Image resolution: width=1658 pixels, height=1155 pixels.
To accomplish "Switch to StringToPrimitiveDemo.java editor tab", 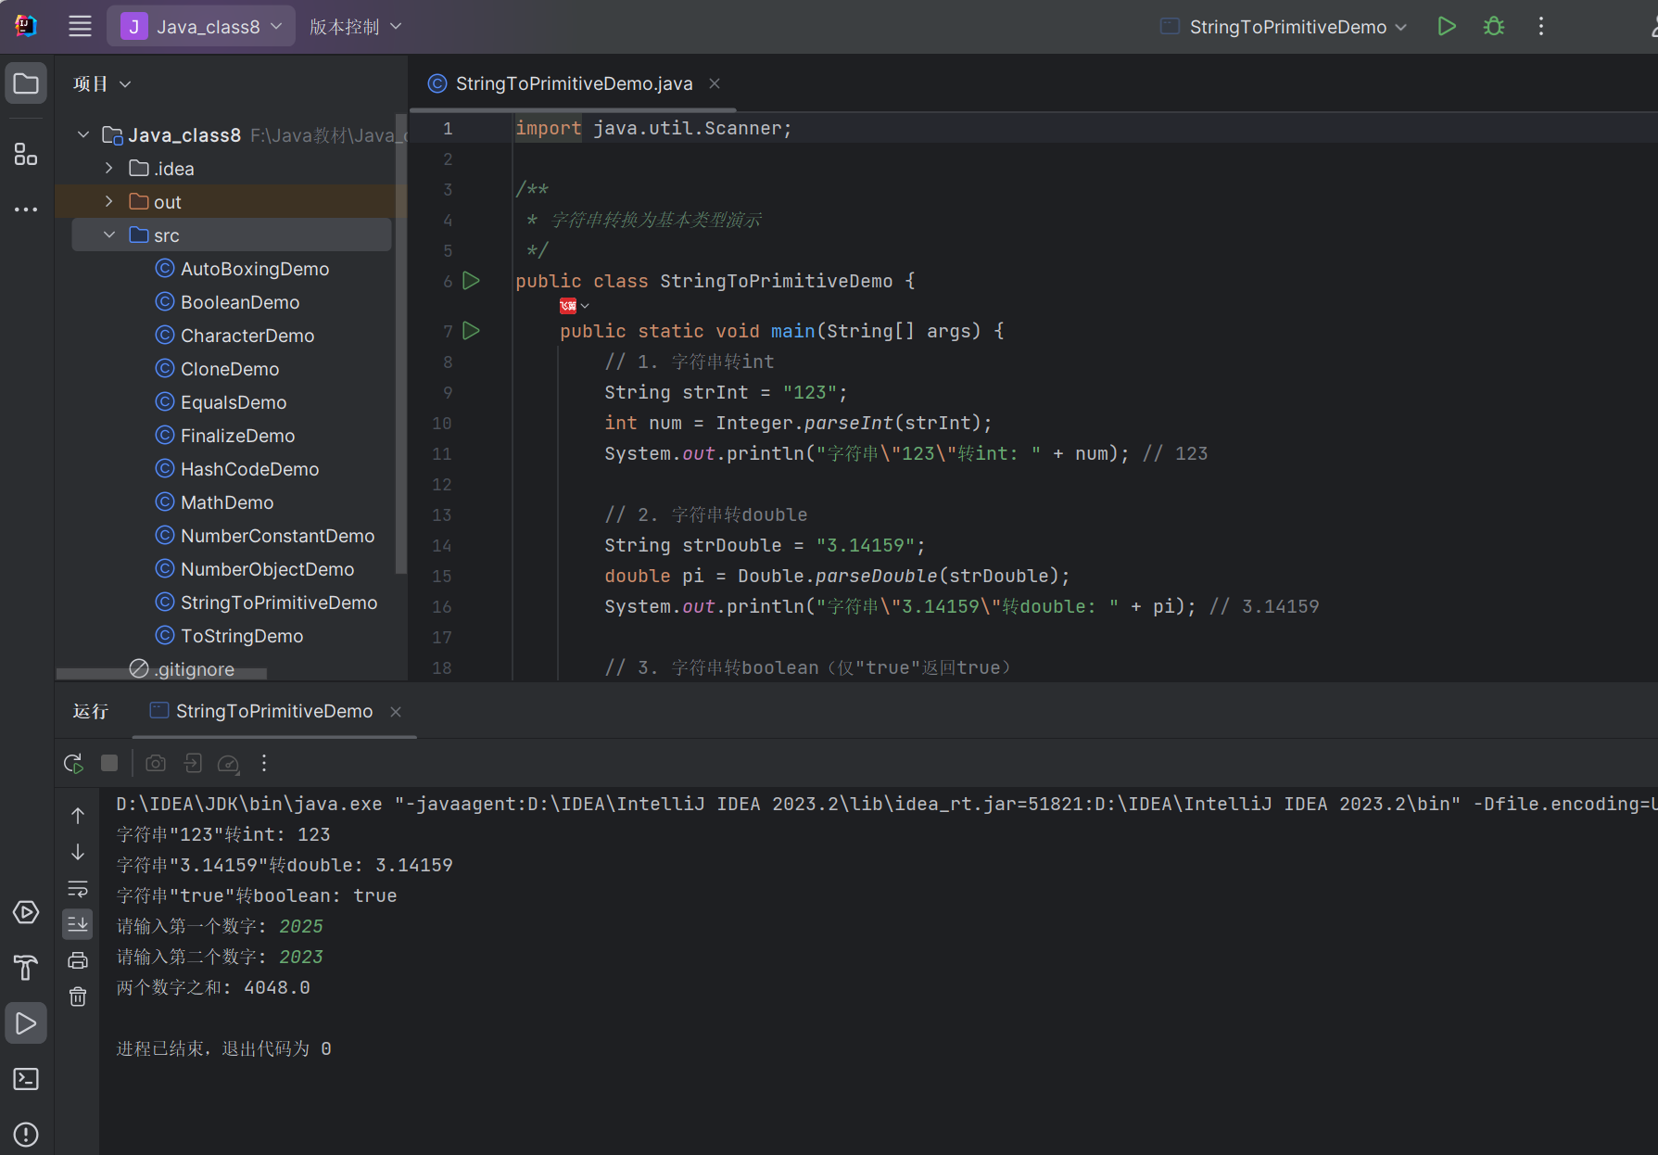I will coord(574,83).
